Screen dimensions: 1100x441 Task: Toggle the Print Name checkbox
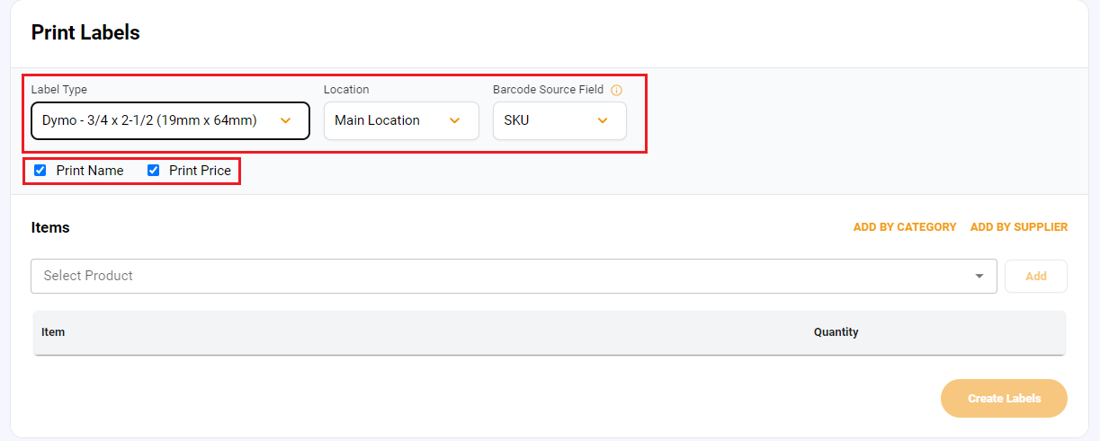pos(40,171)
